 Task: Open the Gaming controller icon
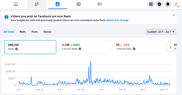point(99,4)
